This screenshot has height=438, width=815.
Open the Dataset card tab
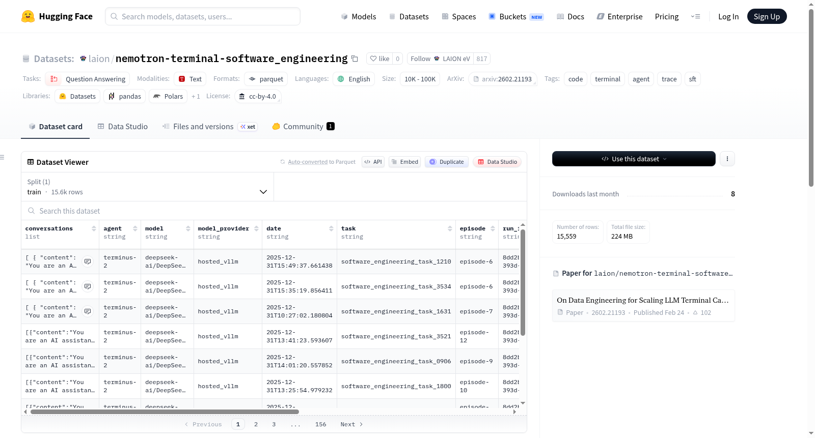coord(55,126)
